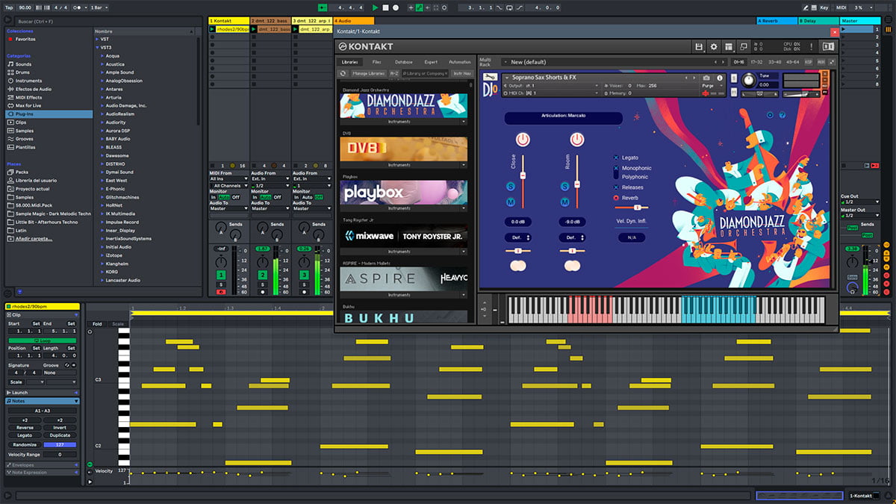The height and width of the screenshot is (504, 896).
Task: Select the Libraries tab in Kontakt
Action: click(351, 62)
